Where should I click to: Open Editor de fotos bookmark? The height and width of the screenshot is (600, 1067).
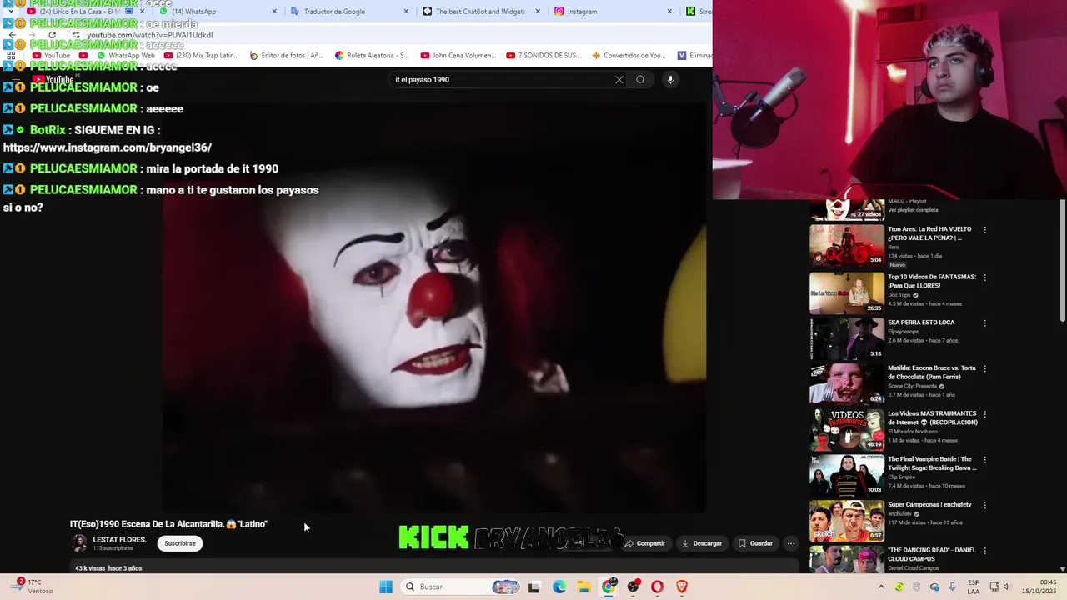point(286,56)
